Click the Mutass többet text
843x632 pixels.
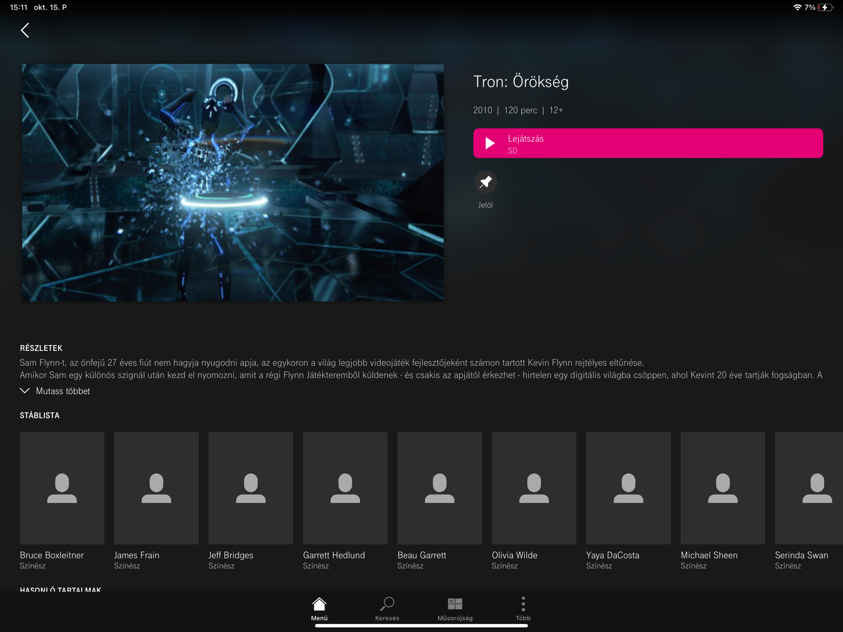63,391
